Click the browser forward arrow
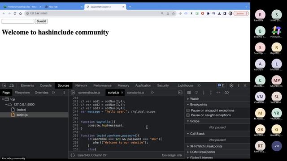 tap(9, 13)
